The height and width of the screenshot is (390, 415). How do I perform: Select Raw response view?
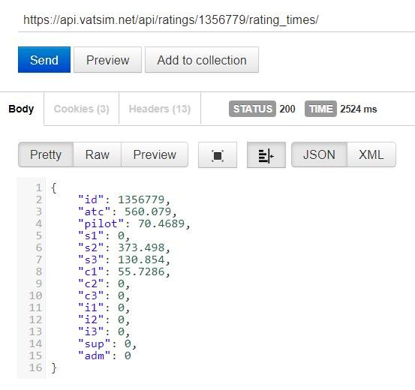(97, 154)
